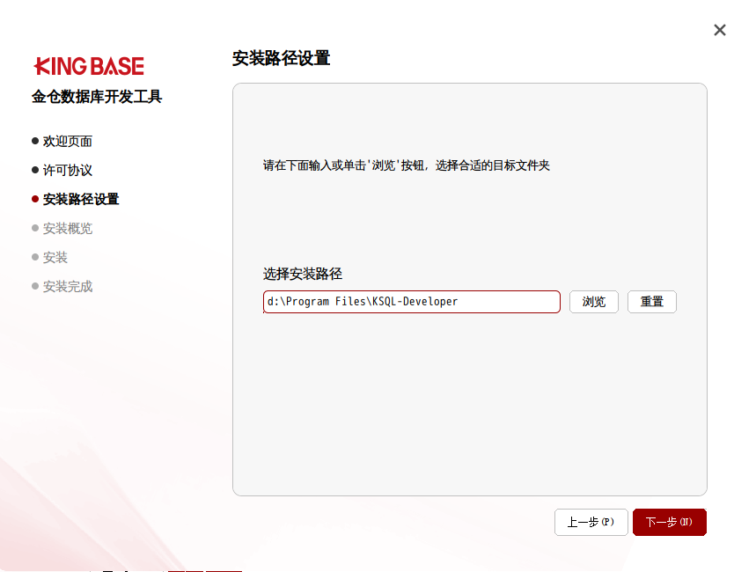734x572 pixels.
Task: Click the 安装路径设置 page heading
Action: (x=281, y=59)
